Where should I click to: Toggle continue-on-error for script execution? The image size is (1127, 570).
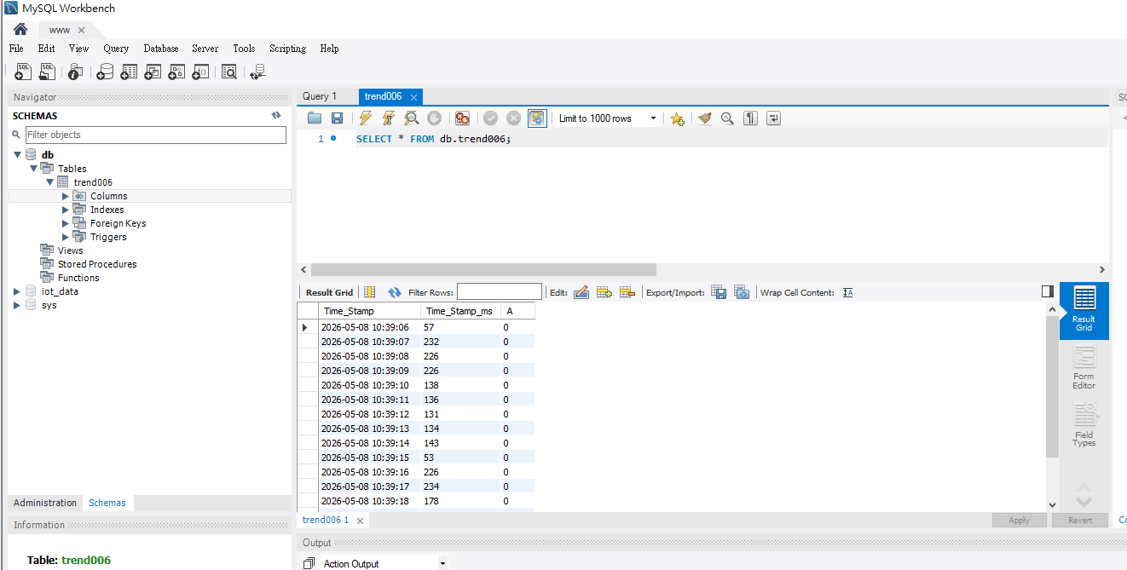(462, 118)
